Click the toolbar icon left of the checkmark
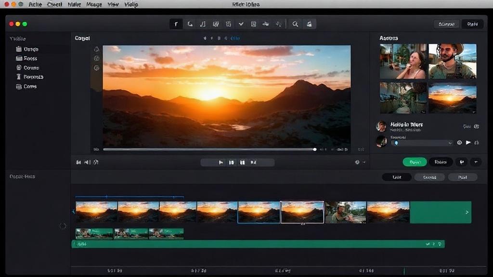493x277 pixels. coord(228,24)
